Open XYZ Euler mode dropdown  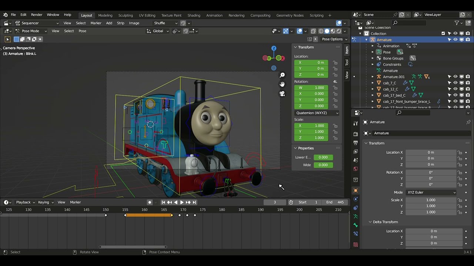[x=431, y=192]
